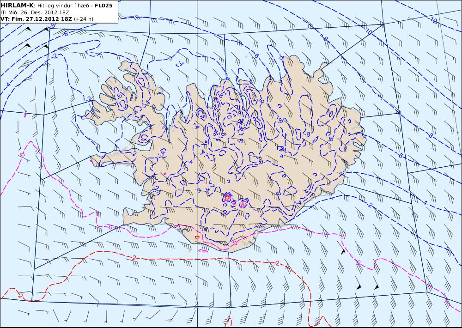Click the HIRLAM-K model name in the title

17,6
